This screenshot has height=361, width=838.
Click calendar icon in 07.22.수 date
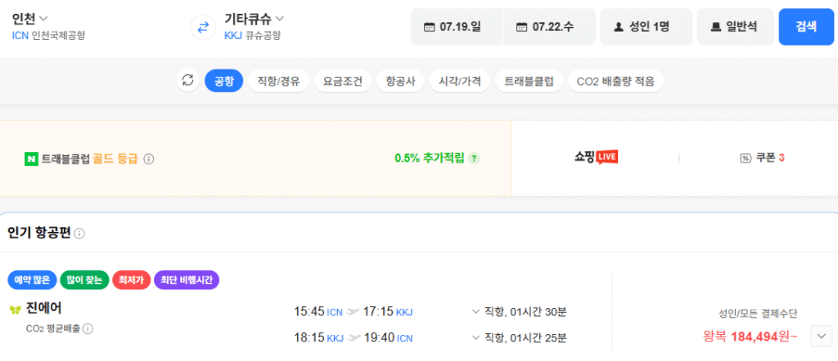coord(521,27)
